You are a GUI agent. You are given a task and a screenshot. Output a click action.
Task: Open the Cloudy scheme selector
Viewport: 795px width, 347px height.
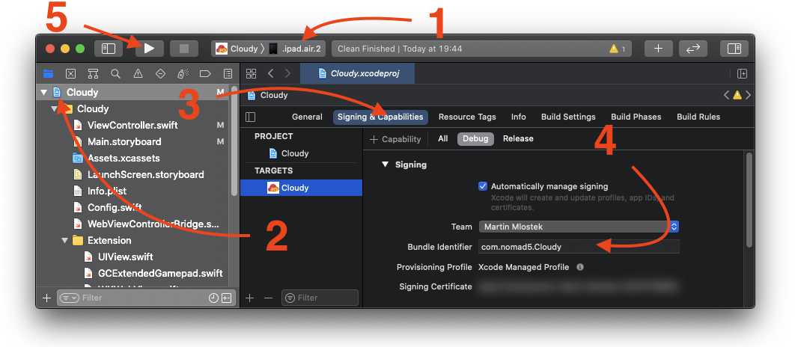point(239,49)
